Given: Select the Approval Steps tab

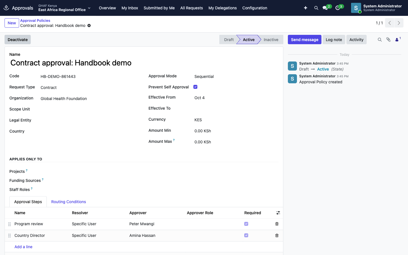Looking at the screenshot, I should [28, 202].
